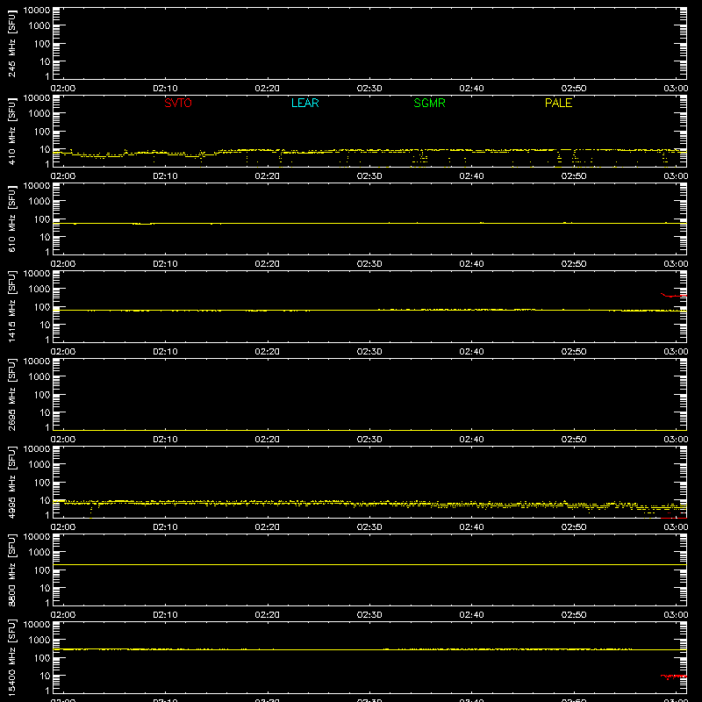Click 03:00 time label below 4995 MHz panel

pyautogui.click(x=676, y=527)
